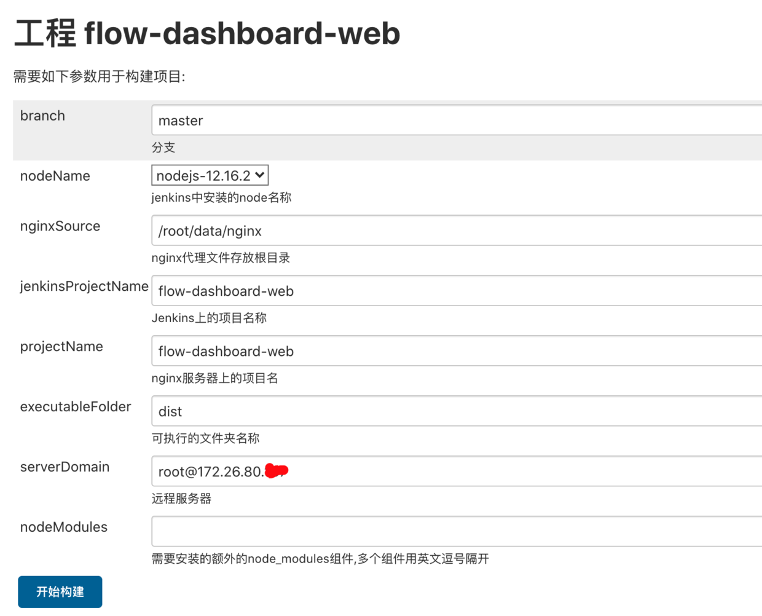Click the nodeName parameter label
Image resolution: width=762 pixels, height=616 pixels.
click(55, 176)
